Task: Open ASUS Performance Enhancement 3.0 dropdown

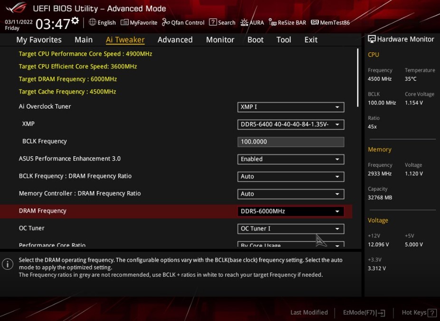Action: coord(291,159)
